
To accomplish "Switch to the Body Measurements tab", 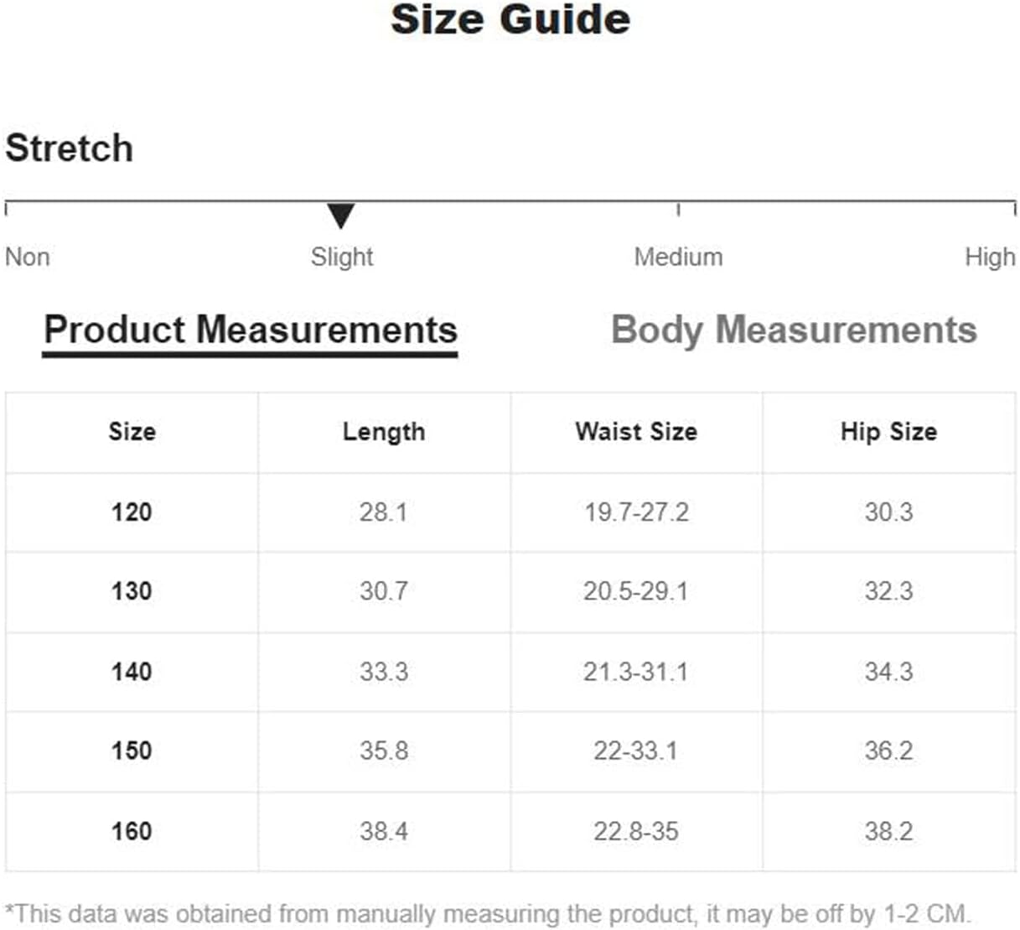I will (794, 330).
